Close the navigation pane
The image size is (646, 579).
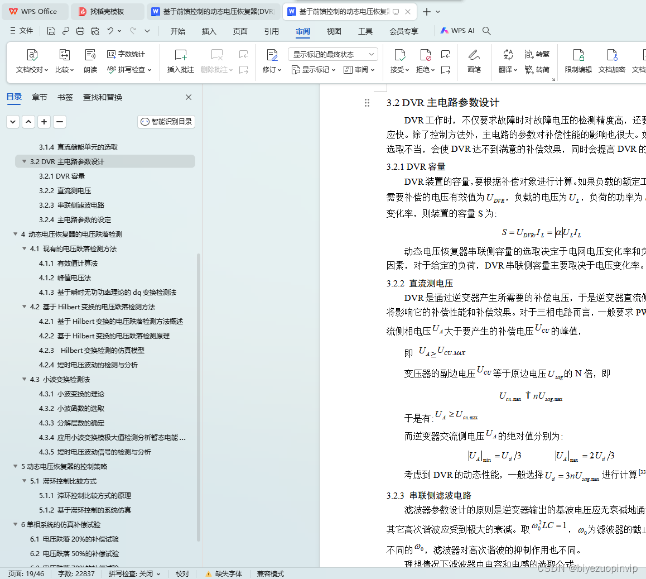(x=189, y=97)
